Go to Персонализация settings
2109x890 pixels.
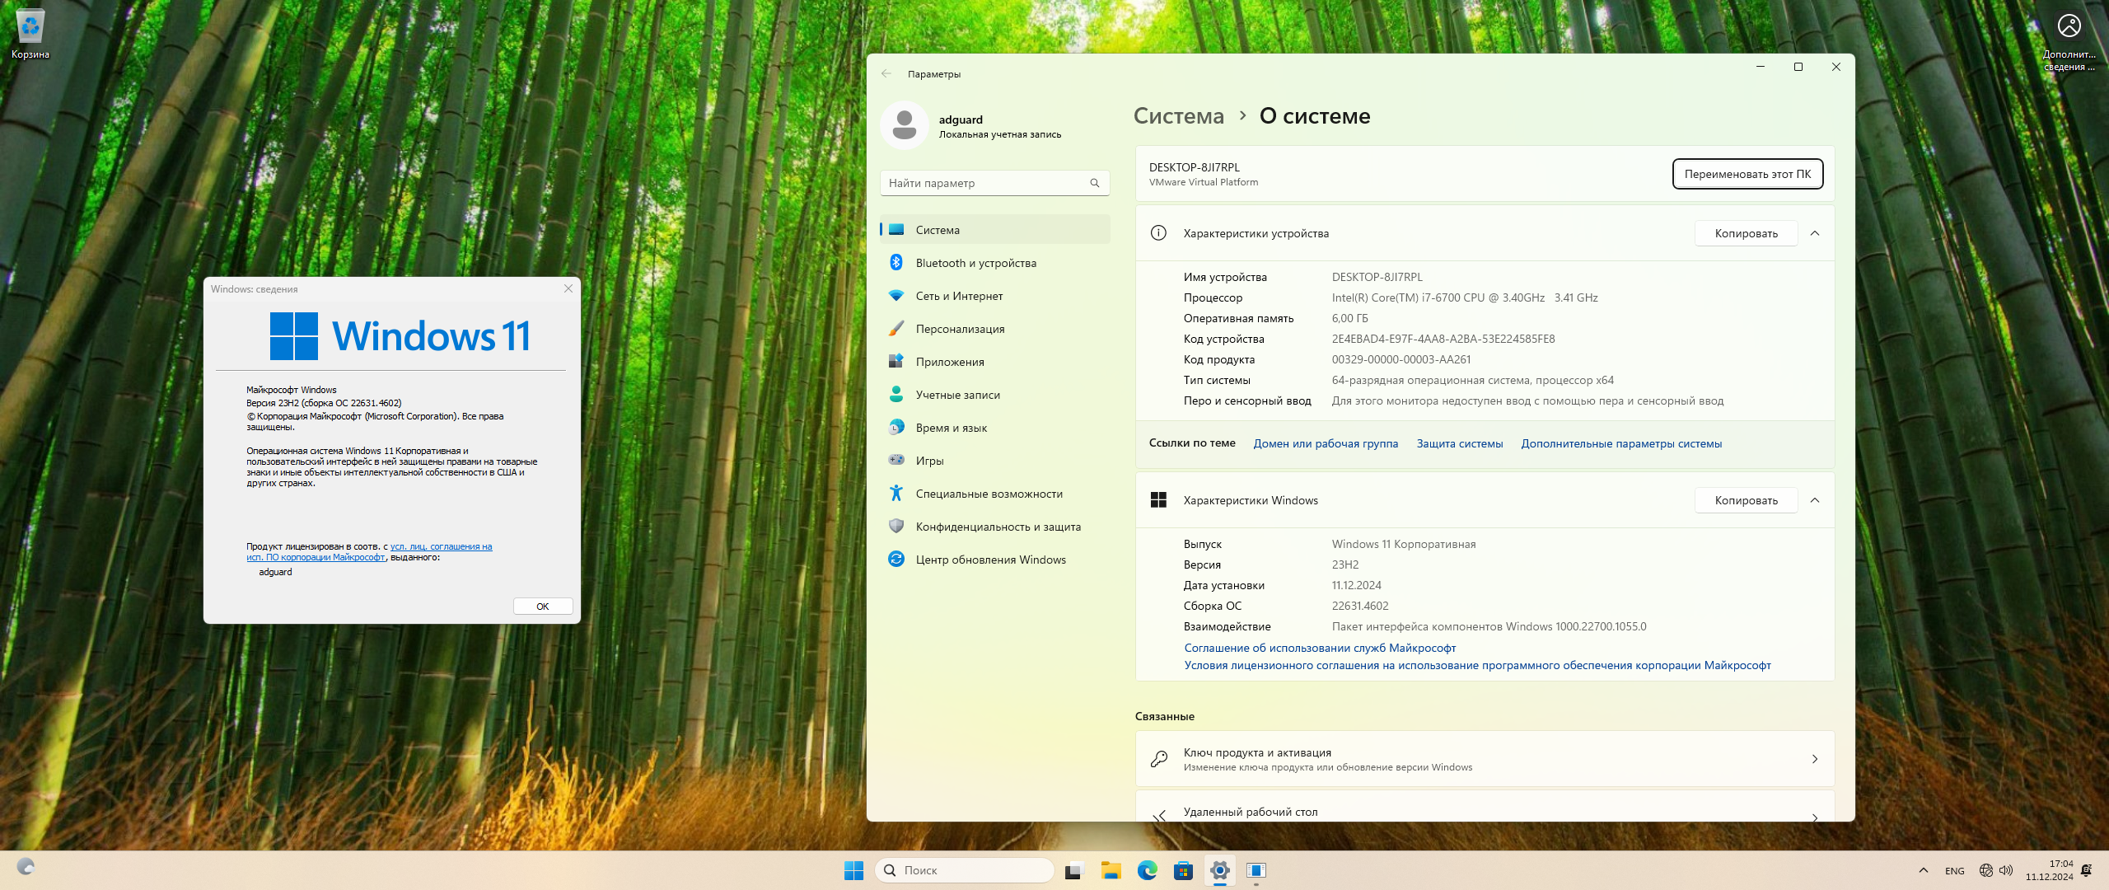pyautogui.click(x=995, y=329)
